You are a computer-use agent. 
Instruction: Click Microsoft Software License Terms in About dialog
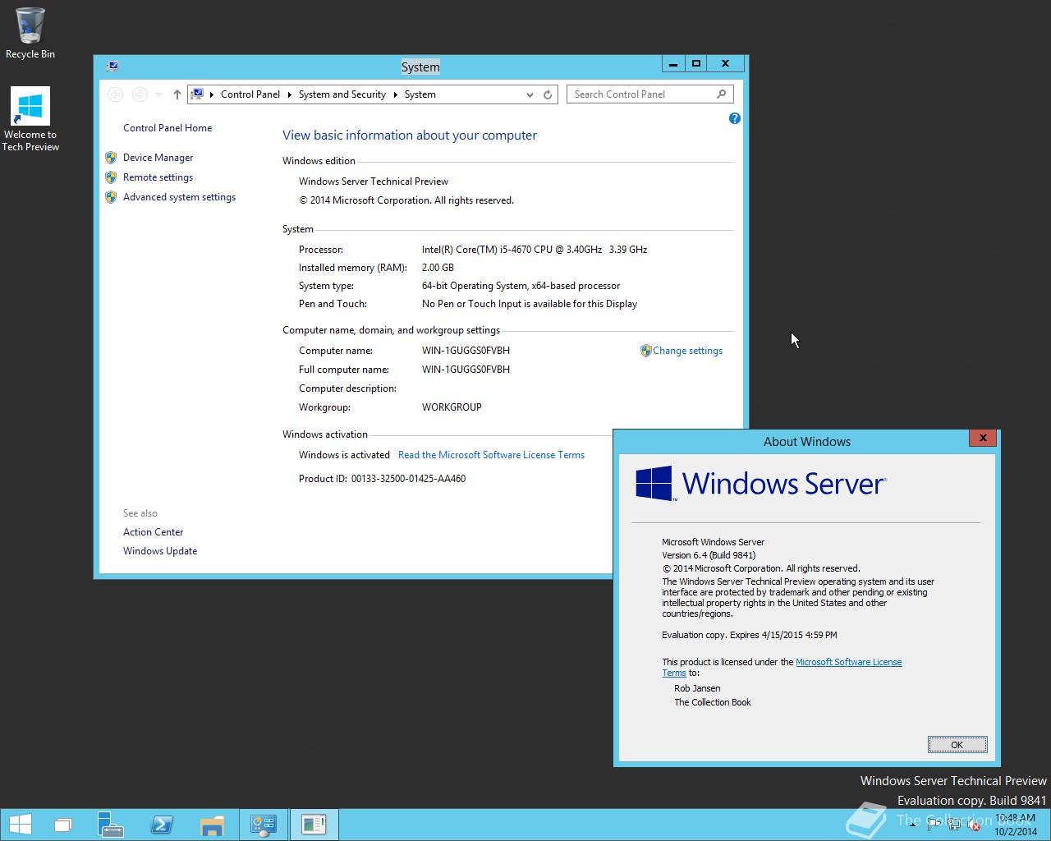[x=848, y=662]
